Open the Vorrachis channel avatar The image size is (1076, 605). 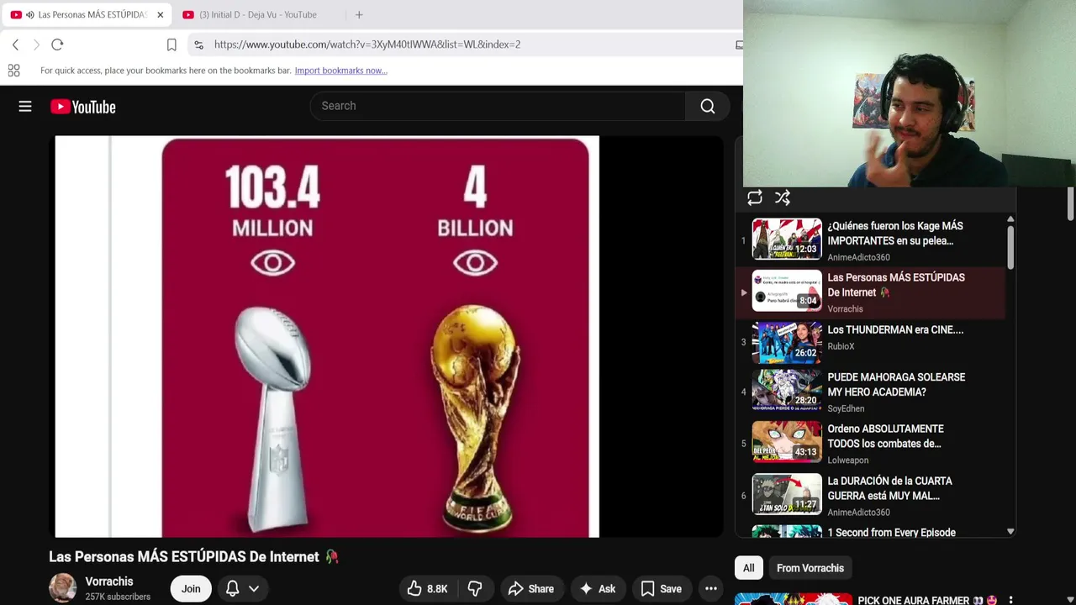[x=62, y=588]
